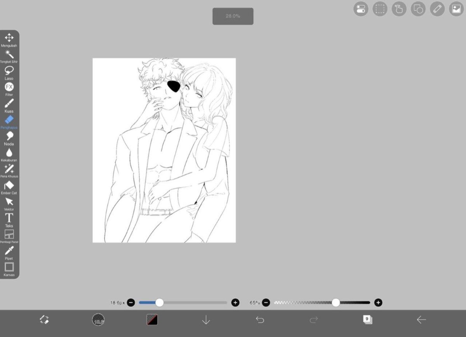Decrease brush thickness with minus button

(131, 302)
